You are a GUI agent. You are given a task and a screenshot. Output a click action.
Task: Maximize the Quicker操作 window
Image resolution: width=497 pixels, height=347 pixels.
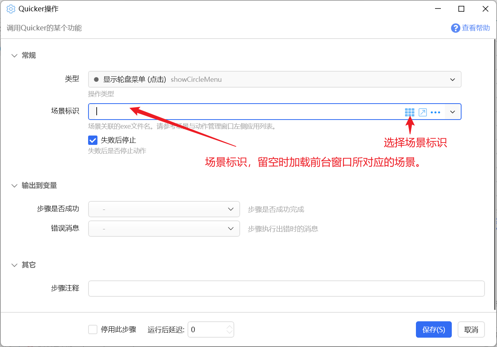[x=461, y=9]
